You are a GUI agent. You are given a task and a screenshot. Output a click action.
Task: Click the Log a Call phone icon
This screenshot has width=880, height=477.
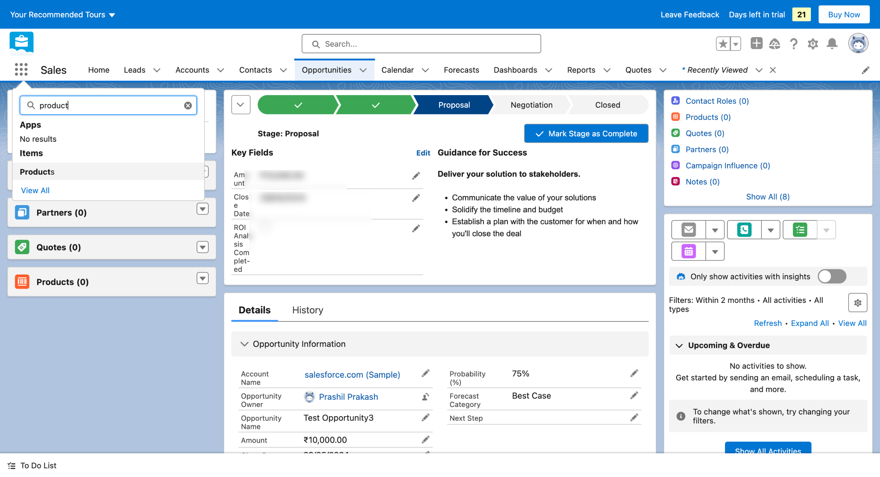(744, 230)
